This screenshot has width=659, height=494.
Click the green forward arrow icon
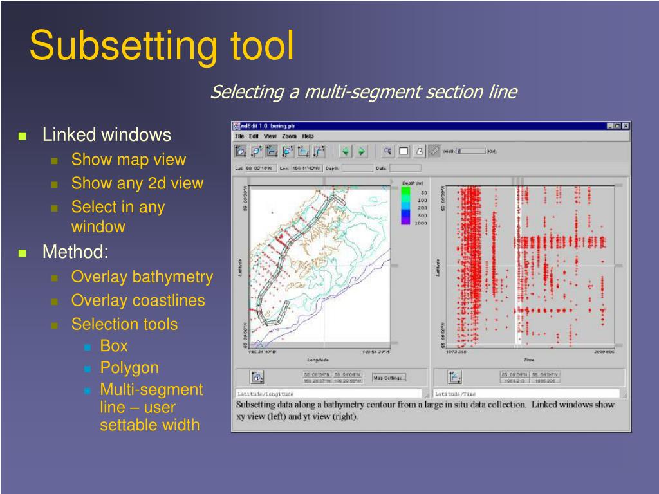[361, 151]
